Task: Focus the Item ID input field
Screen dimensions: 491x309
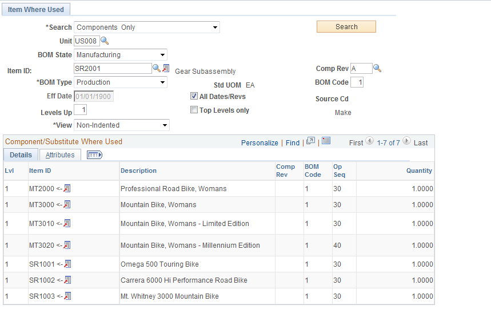Action: (x=113, y=68)
